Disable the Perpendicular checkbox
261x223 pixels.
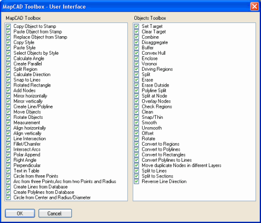coord(8,165)
